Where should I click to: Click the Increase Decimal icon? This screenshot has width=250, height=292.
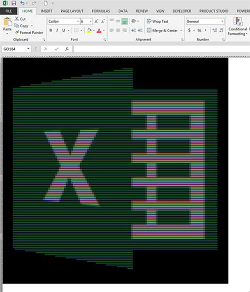pos(215,30)
